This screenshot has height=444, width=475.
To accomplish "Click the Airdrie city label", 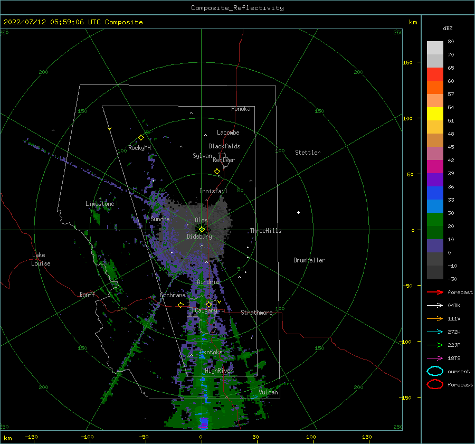I will click(x=208, y=282).
